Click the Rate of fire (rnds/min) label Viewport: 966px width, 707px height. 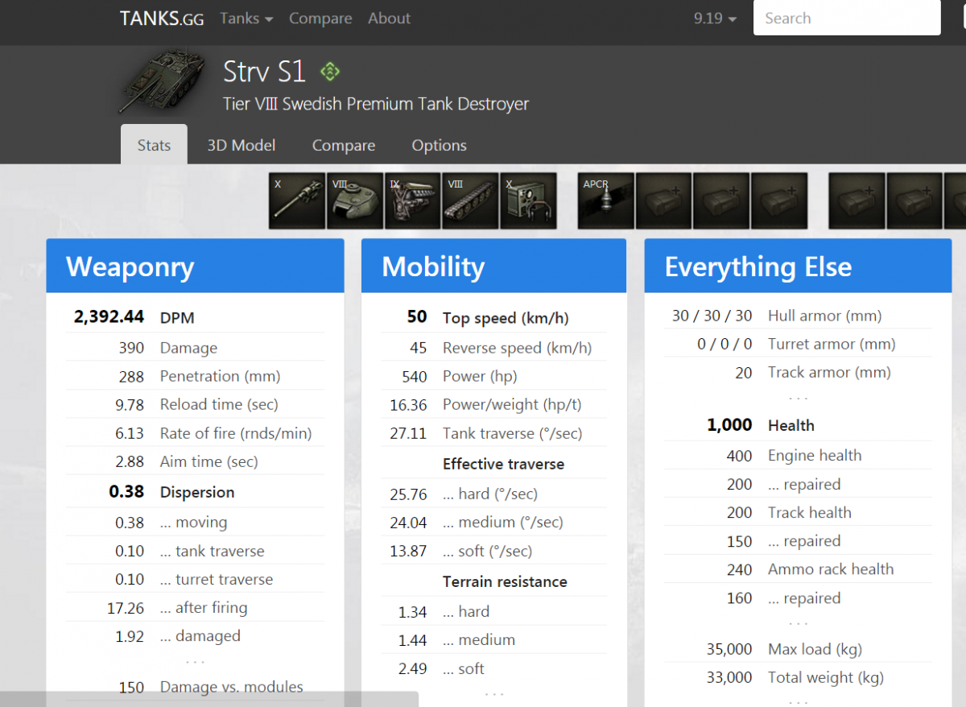click(x=236, y=433)
